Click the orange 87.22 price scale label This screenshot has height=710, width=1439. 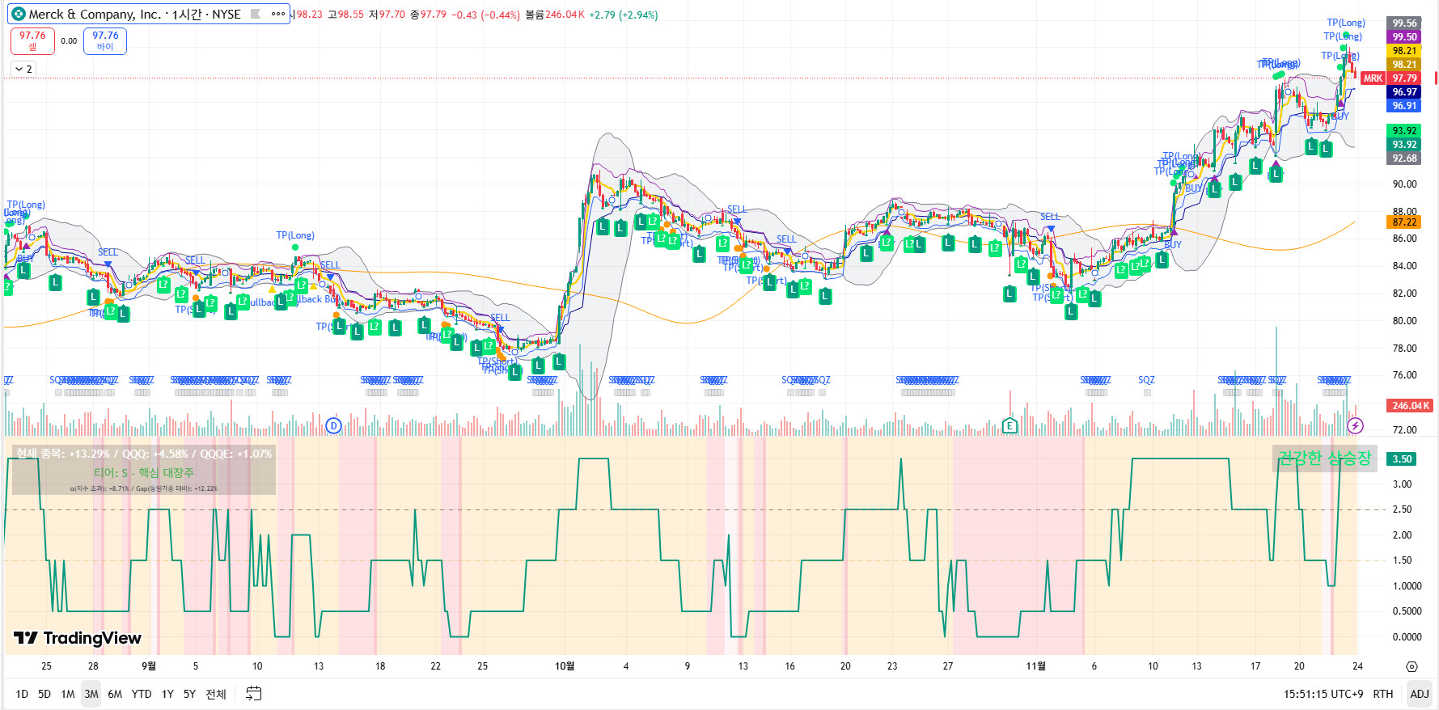tap(1403, 222)
